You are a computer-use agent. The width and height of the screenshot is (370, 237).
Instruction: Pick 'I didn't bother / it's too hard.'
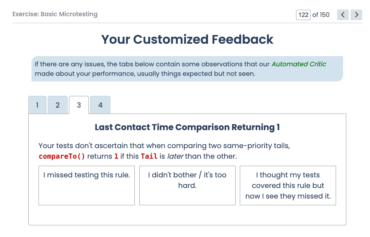(x=187, y=186)
